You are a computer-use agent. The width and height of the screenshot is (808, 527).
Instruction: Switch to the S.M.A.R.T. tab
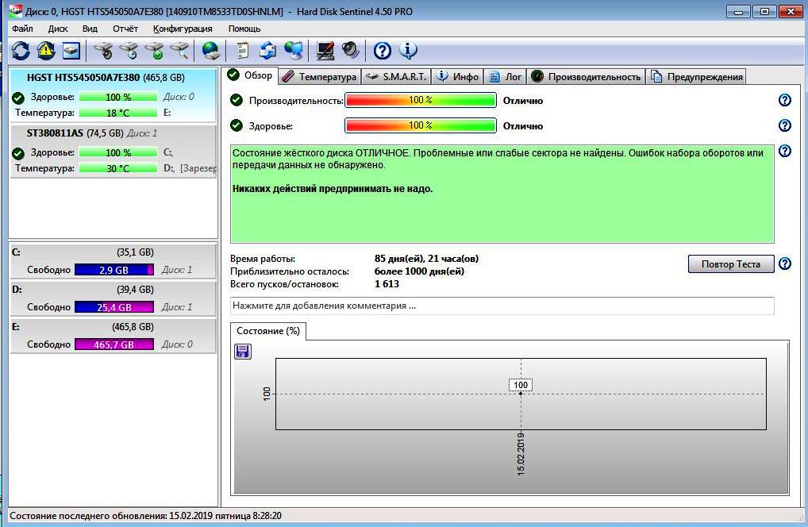click(396, 77)
